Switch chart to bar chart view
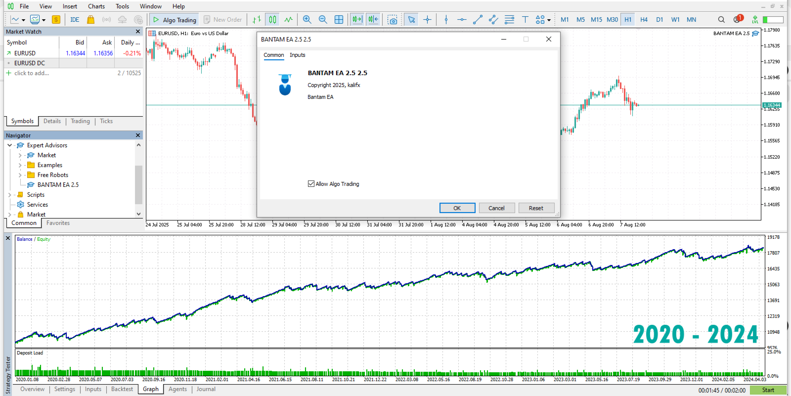Image resolution: width=791 pixels, height=396 pixels. point(257,20)
